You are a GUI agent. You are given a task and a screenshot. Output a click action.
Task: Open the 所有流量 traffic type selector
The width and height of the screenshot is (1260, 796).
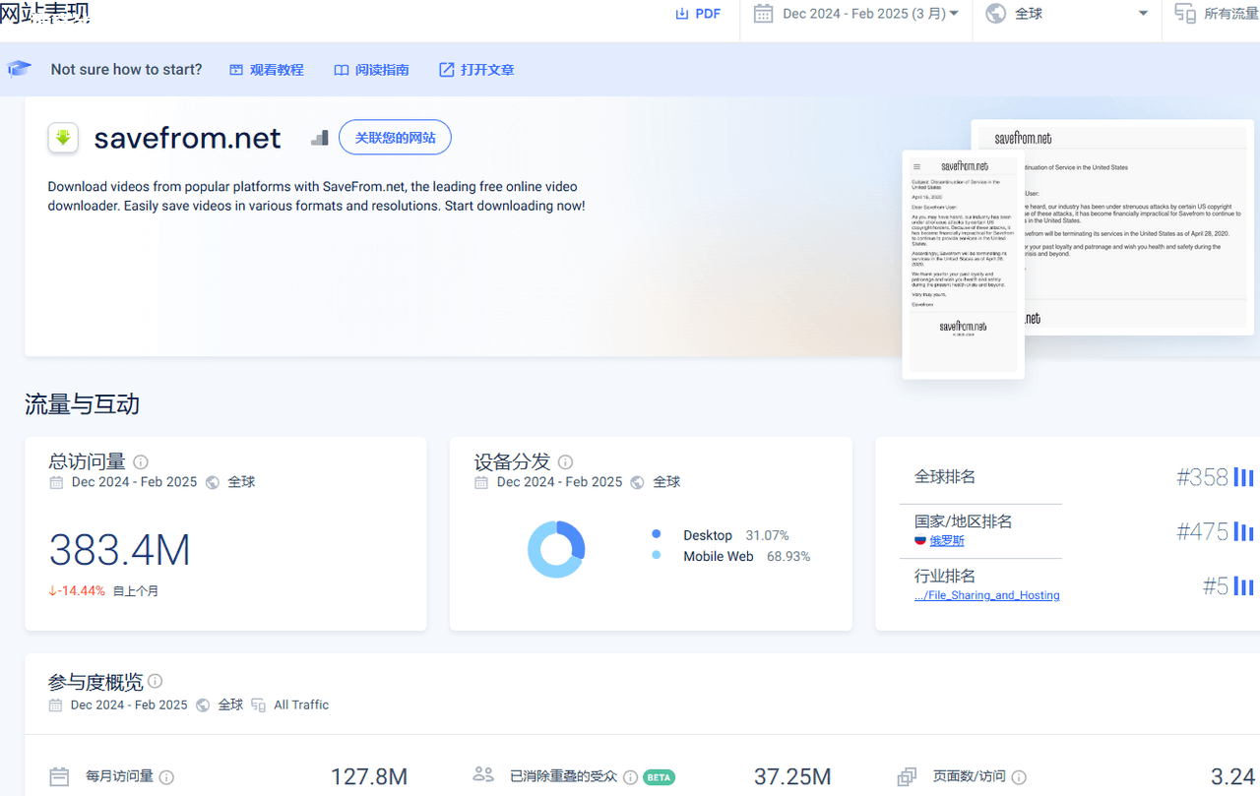coord(1216,14)
